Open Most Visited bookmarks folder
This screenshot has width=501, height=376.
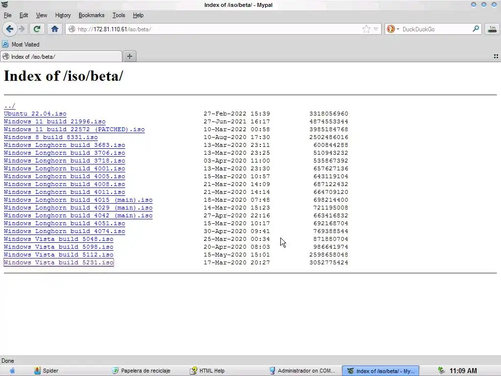coord(21,45)
